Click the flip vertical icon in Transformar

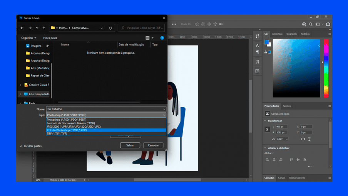(x=310, y=139)
